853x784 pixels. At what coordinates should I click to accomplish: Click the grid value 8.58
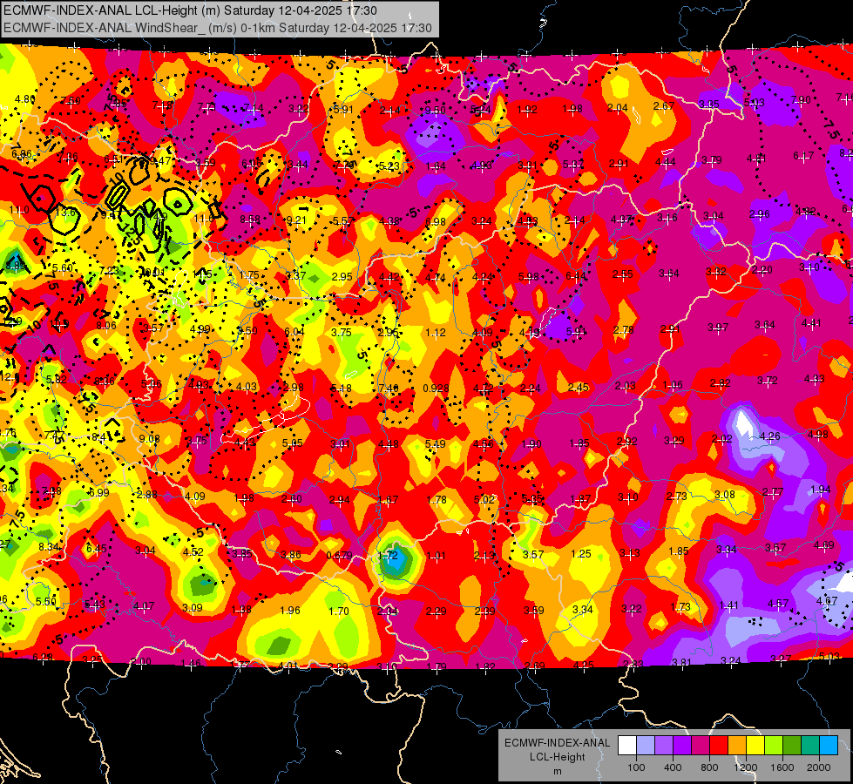250,220
